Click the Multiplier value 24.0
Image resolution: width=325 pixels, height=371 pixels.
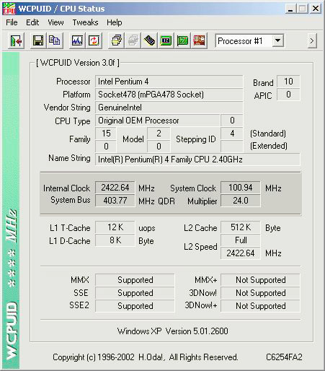click(x=240, y=201)
